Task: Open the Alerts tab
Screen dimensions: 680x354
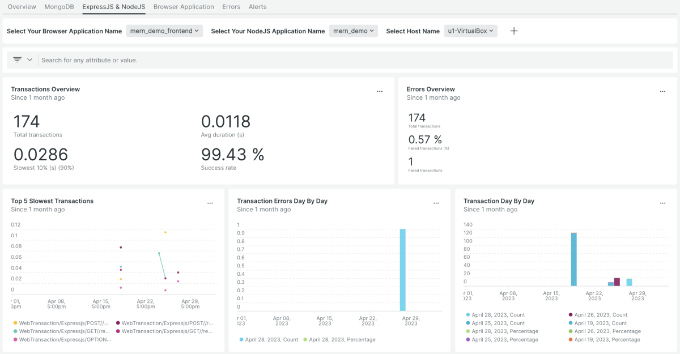Action: [x=257, y=7]
